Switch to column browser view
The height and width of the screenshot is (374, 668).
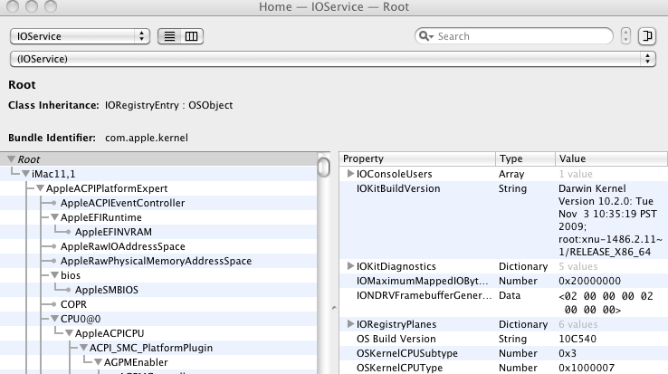(x=192, y=36)
